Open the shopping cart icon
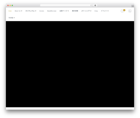Screen dimensions: 140x118 click(122, 11)
